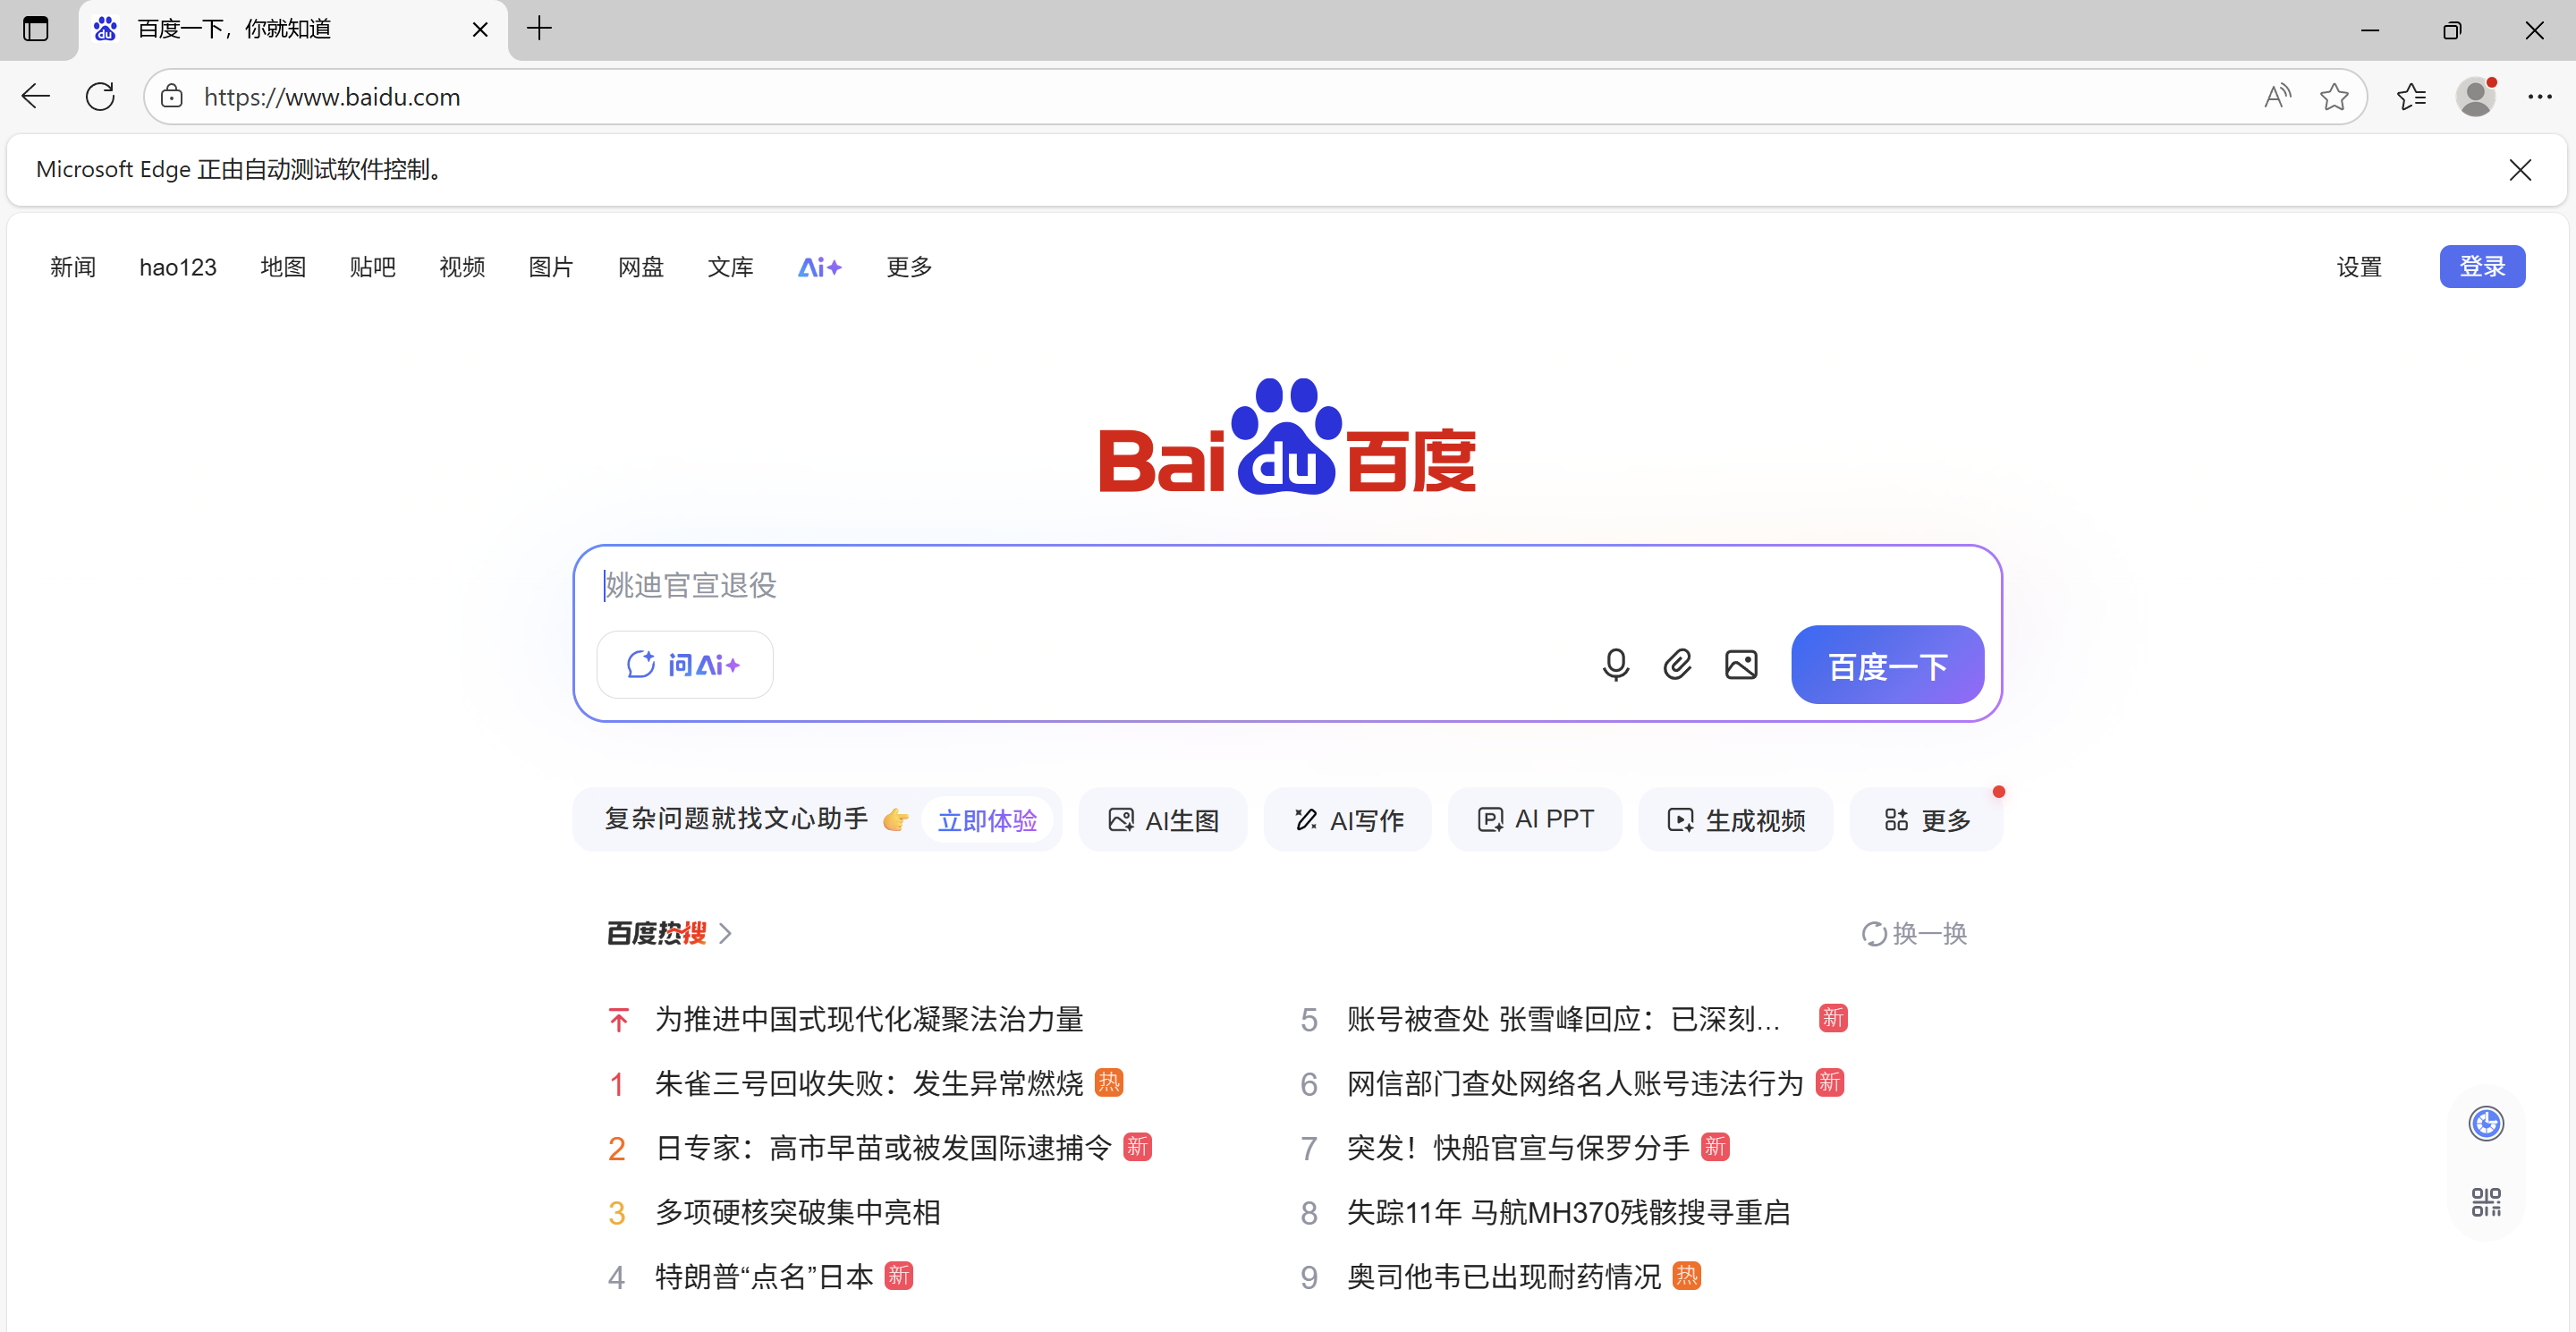Screen dimensions: 2576x1332
Task: Open the Favorites list icon
Action: pyautogui.click(x=2411, y=97)
